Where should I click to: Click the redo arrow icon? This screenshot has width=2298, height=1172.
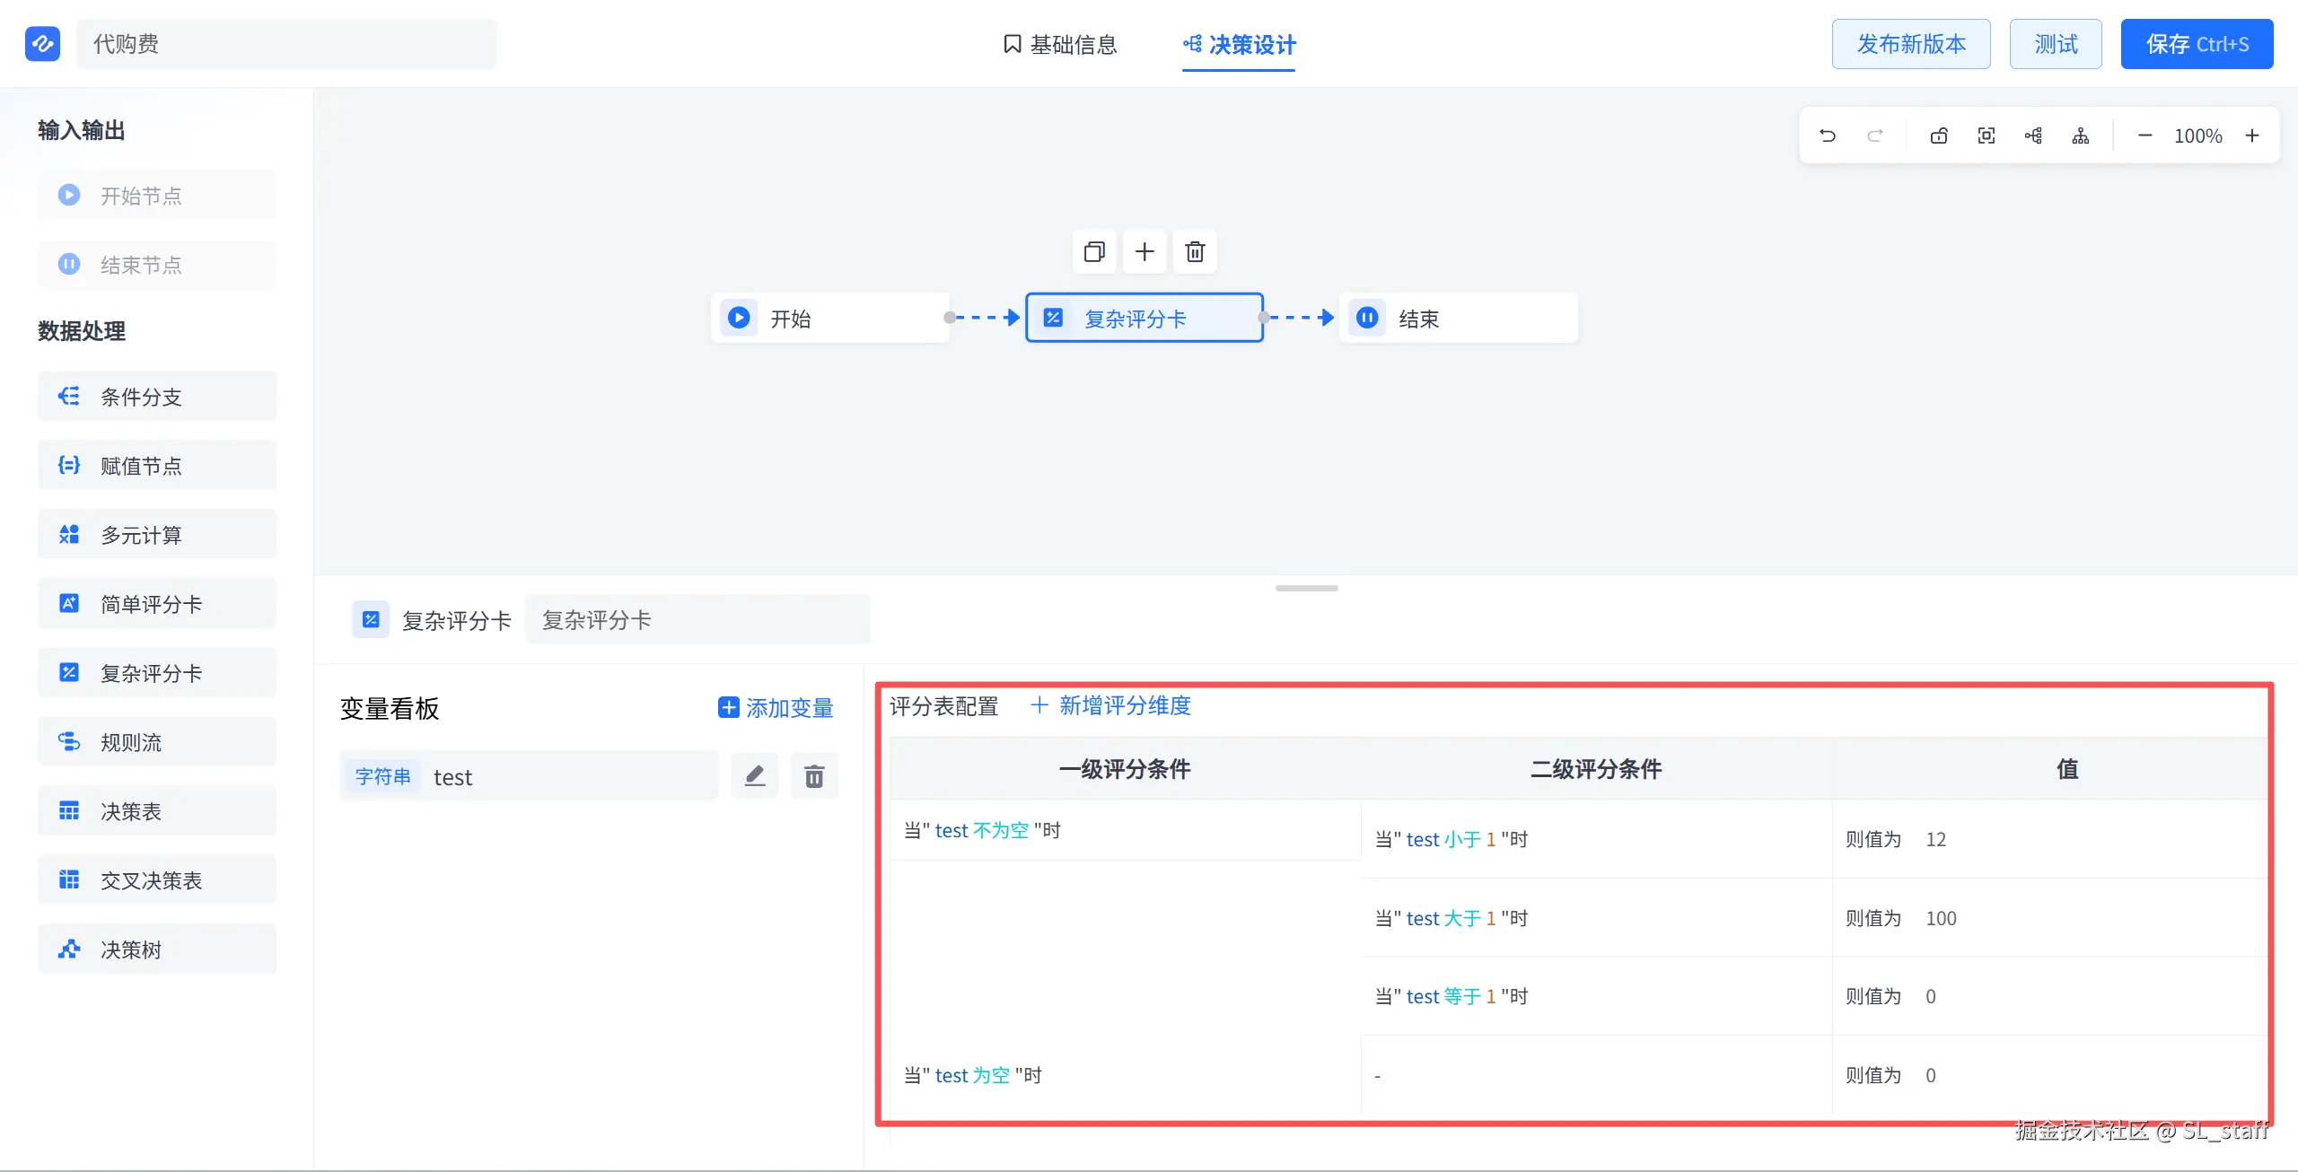coord(1875,136)
